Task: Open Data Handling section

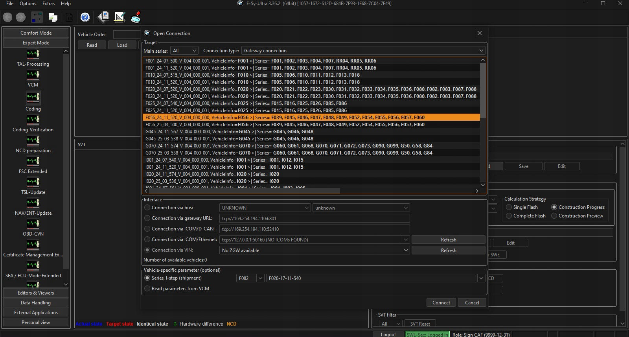Action: 36,303
